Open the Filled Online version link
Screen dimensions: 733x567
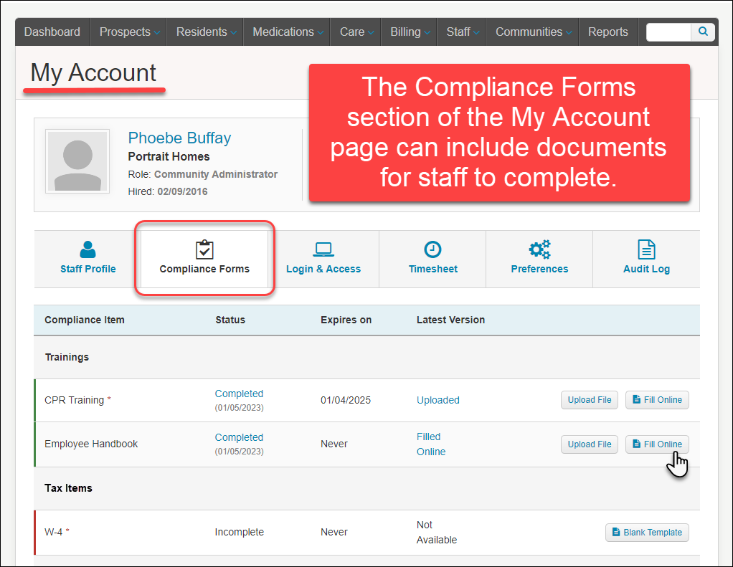pyautogui.click(x=431, y=444)
